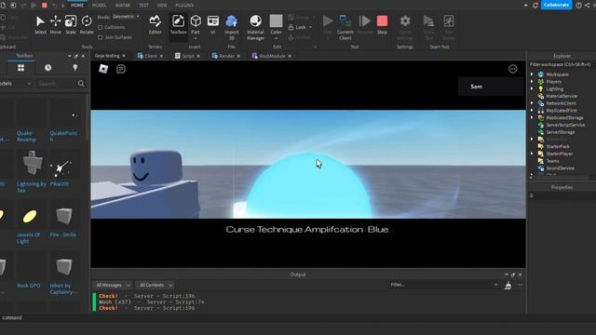Click the Color swatch in ribbon
596x335 pixels.
[x=276, y=21]
